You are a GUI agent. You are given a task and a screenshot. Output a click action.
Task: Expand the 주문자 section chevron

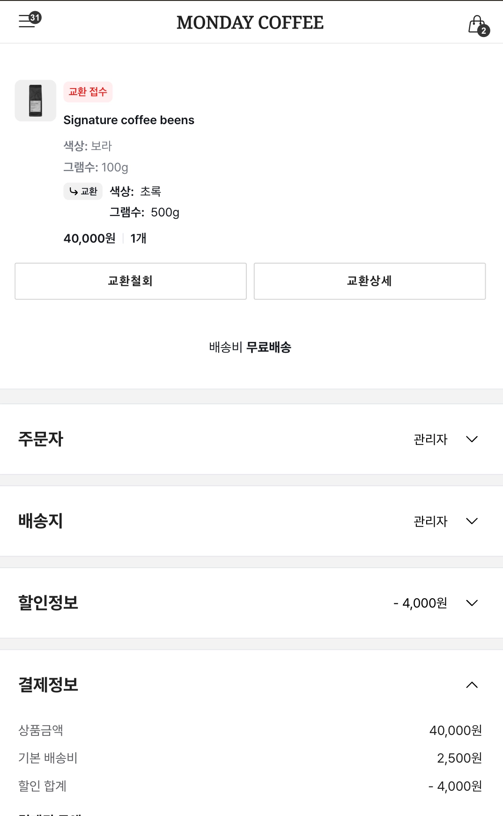tap(472, 439)
